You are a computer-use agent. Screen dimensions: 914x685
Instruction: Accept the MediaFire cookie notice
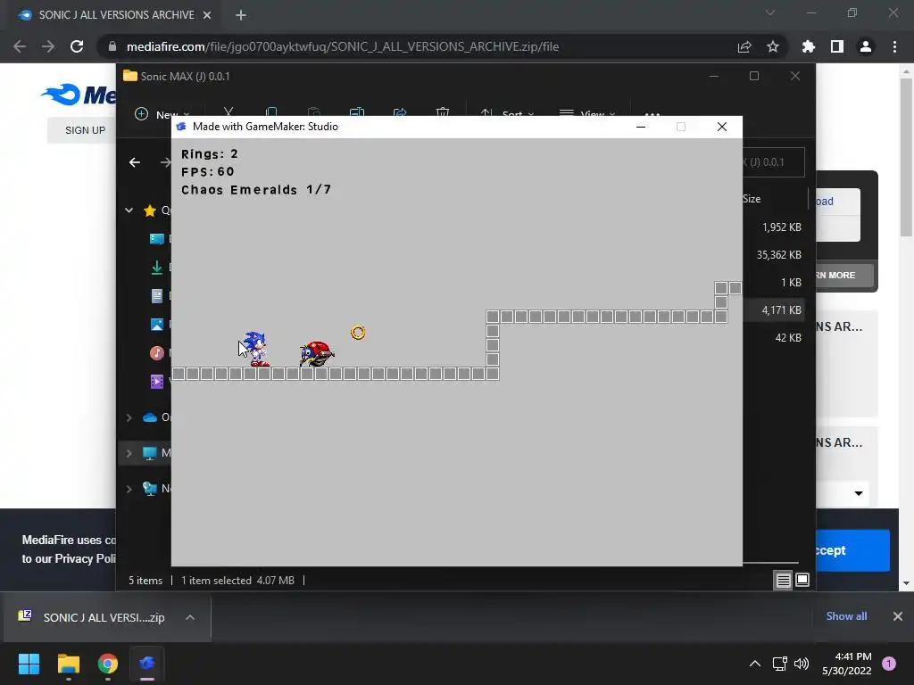852,550
